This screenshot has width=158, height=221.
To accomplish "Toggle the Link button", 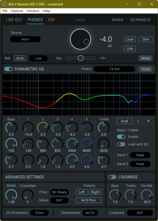I will [x=130, y=48].
